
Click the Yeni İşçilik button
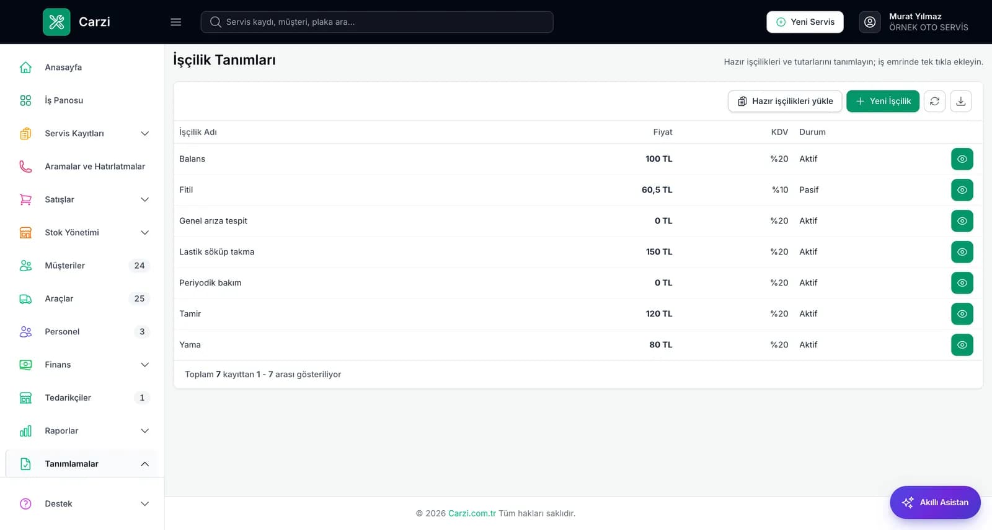pos(883,101)
